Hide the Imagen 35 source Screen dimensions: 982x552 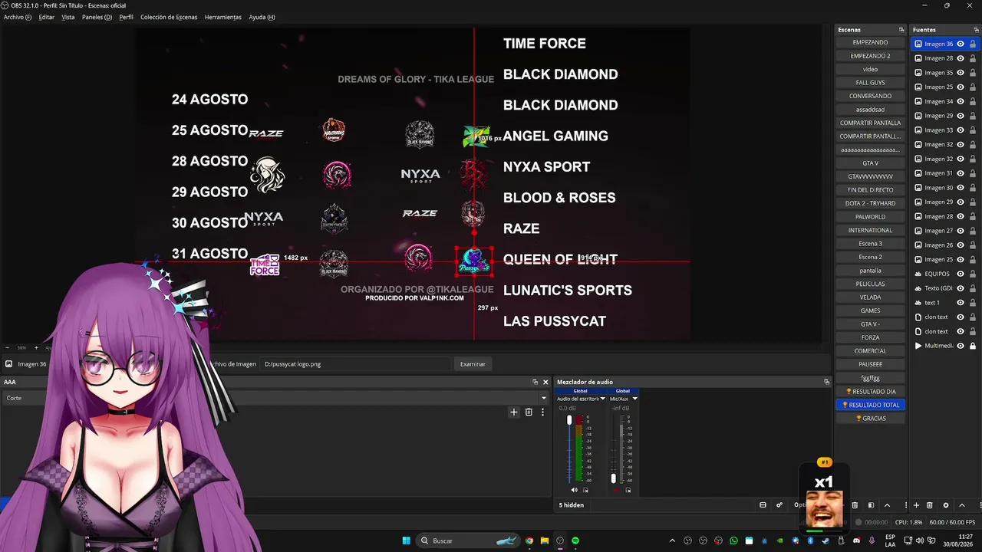(x=961, y=73)
